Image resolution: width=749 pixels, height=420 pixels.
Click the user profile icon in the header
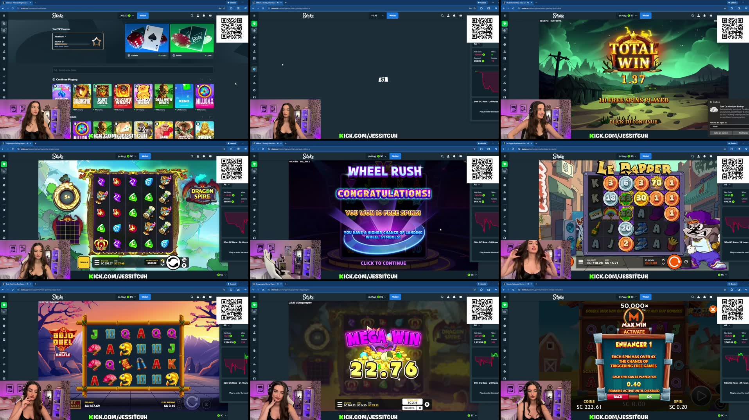[198, 16]
